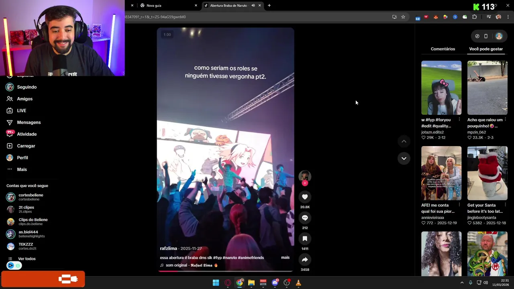Click the TikTok coin icon at top right
This screenshot has height=289, width=514.
coord(477,36)
